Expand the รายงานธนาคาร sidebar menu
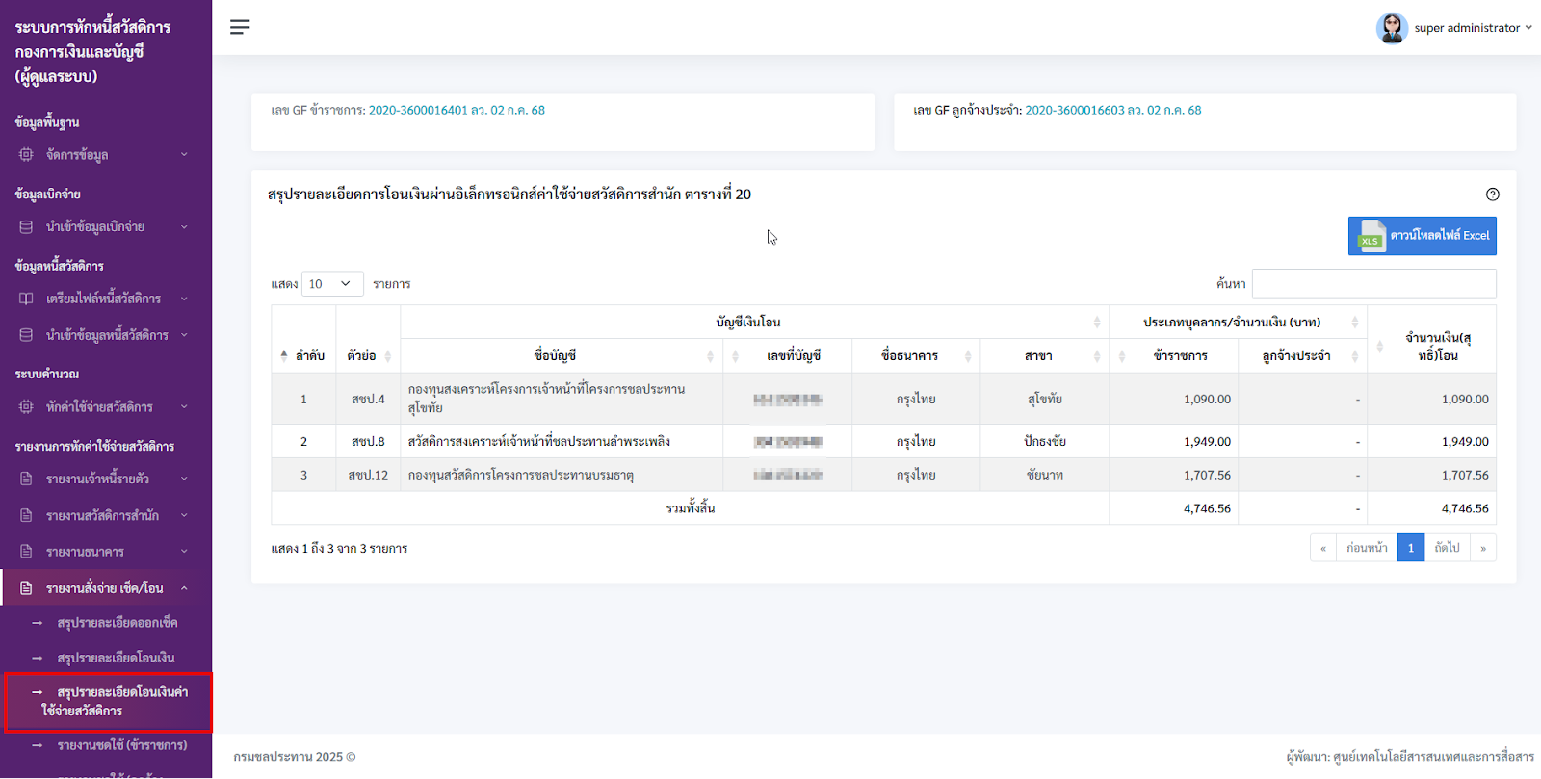The image size is (1541, 779). (106, 552)
